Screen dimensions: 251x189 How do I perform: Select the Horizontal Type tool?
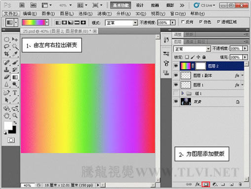coord(15,93)
